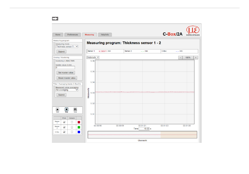Submit the selected measuring mode
249x174 pixels.
tap(61, 52)
